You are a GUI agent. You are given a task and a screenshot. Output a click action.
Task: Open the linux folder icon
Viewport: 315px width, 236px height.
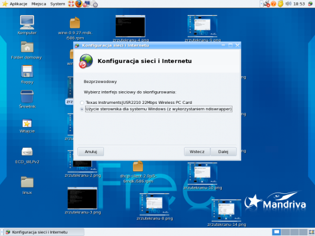point(27,182)
